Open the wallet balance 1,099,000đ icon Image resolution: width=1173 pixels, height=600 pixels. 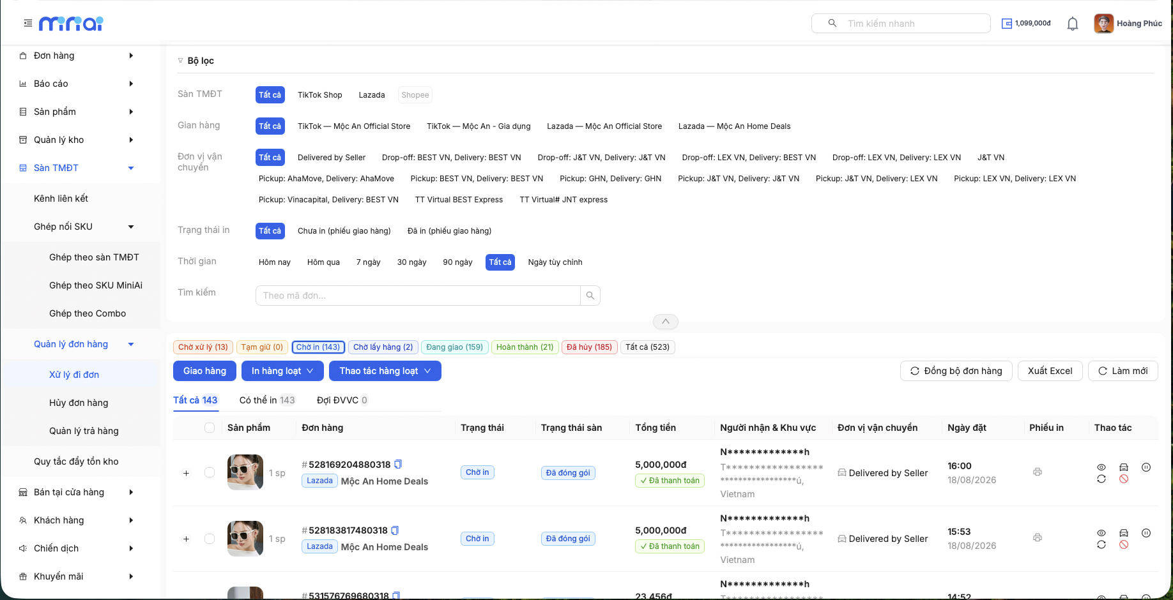click(1007, 24)
